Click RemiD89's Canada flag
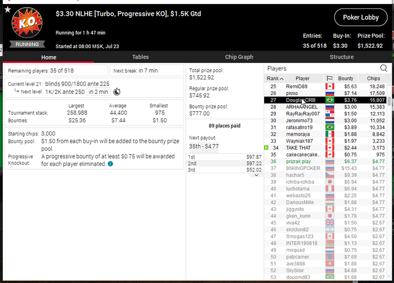Viewport: 394px width, 283px height. point(330,87)
